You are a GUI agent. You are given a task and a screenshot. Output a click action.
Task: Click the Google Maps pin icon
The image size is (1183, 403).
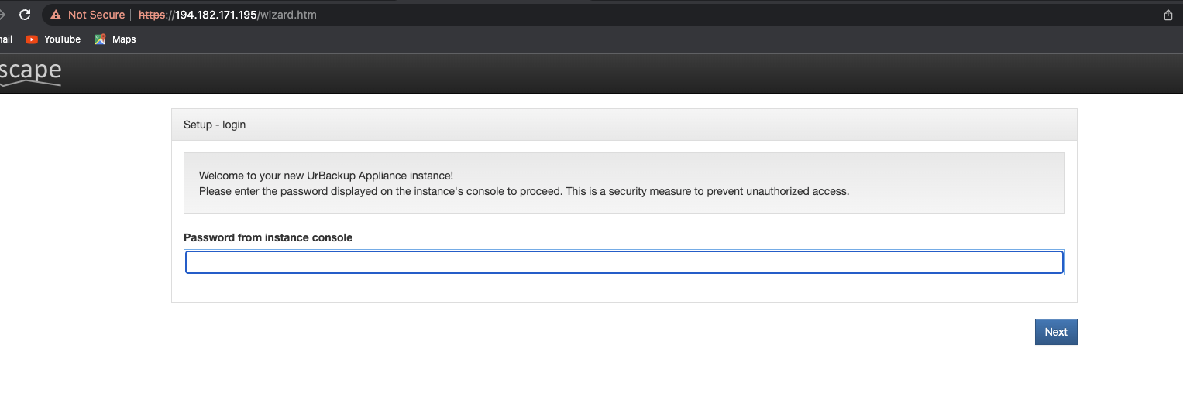coord(100,39)
